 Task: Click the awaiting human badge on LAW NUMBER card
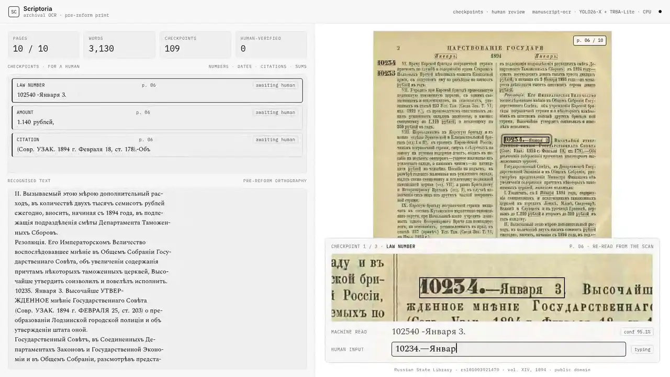(x=275, y=85)
